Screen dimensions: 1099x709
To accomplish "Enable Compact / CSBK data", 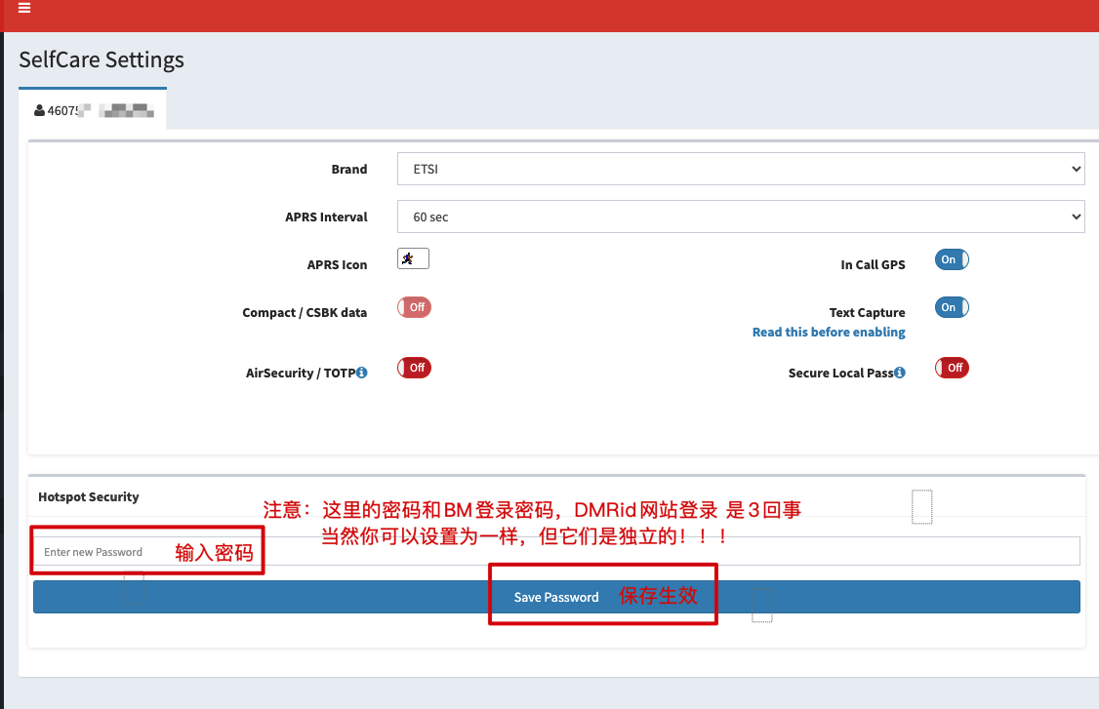I will pos(414,306).
